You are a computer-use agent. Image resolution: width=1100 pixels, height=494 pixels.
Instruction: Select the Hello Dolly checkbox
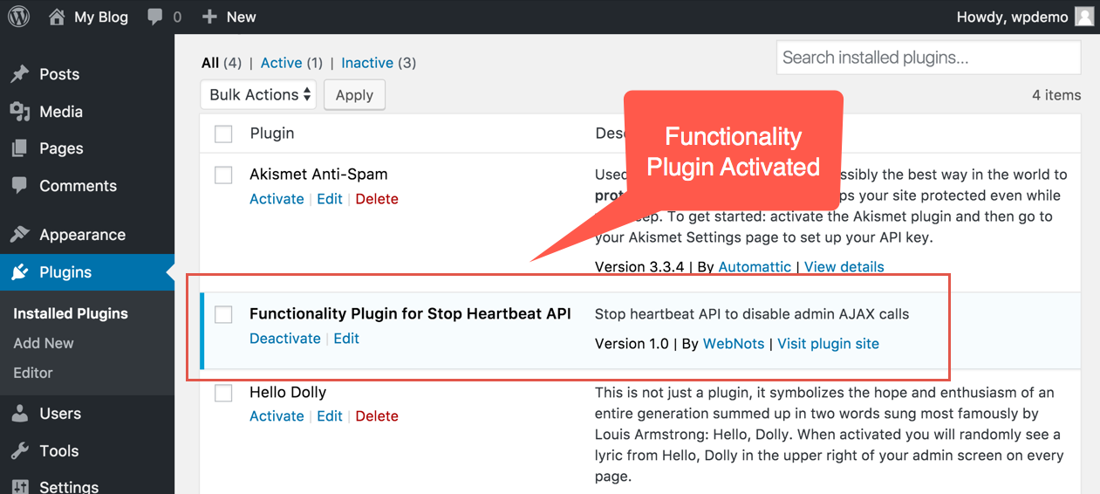tap(224, 394)
